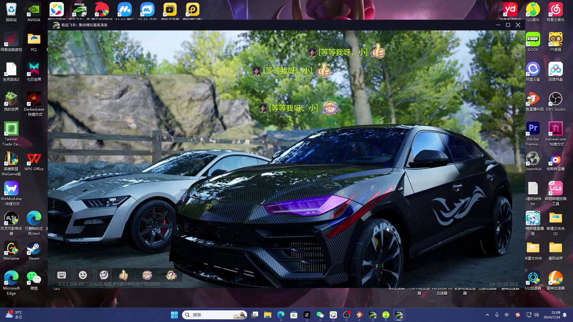Open volume control in system tray
This screenshot has width=573, height=322.
[x=536, y=315]
